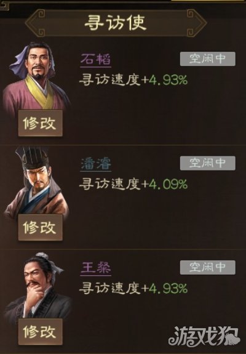Screen dimensions: 246x354
Task: Click the left ornament arrow of the 寻访使 banner
Action: [x=35, y=23]
